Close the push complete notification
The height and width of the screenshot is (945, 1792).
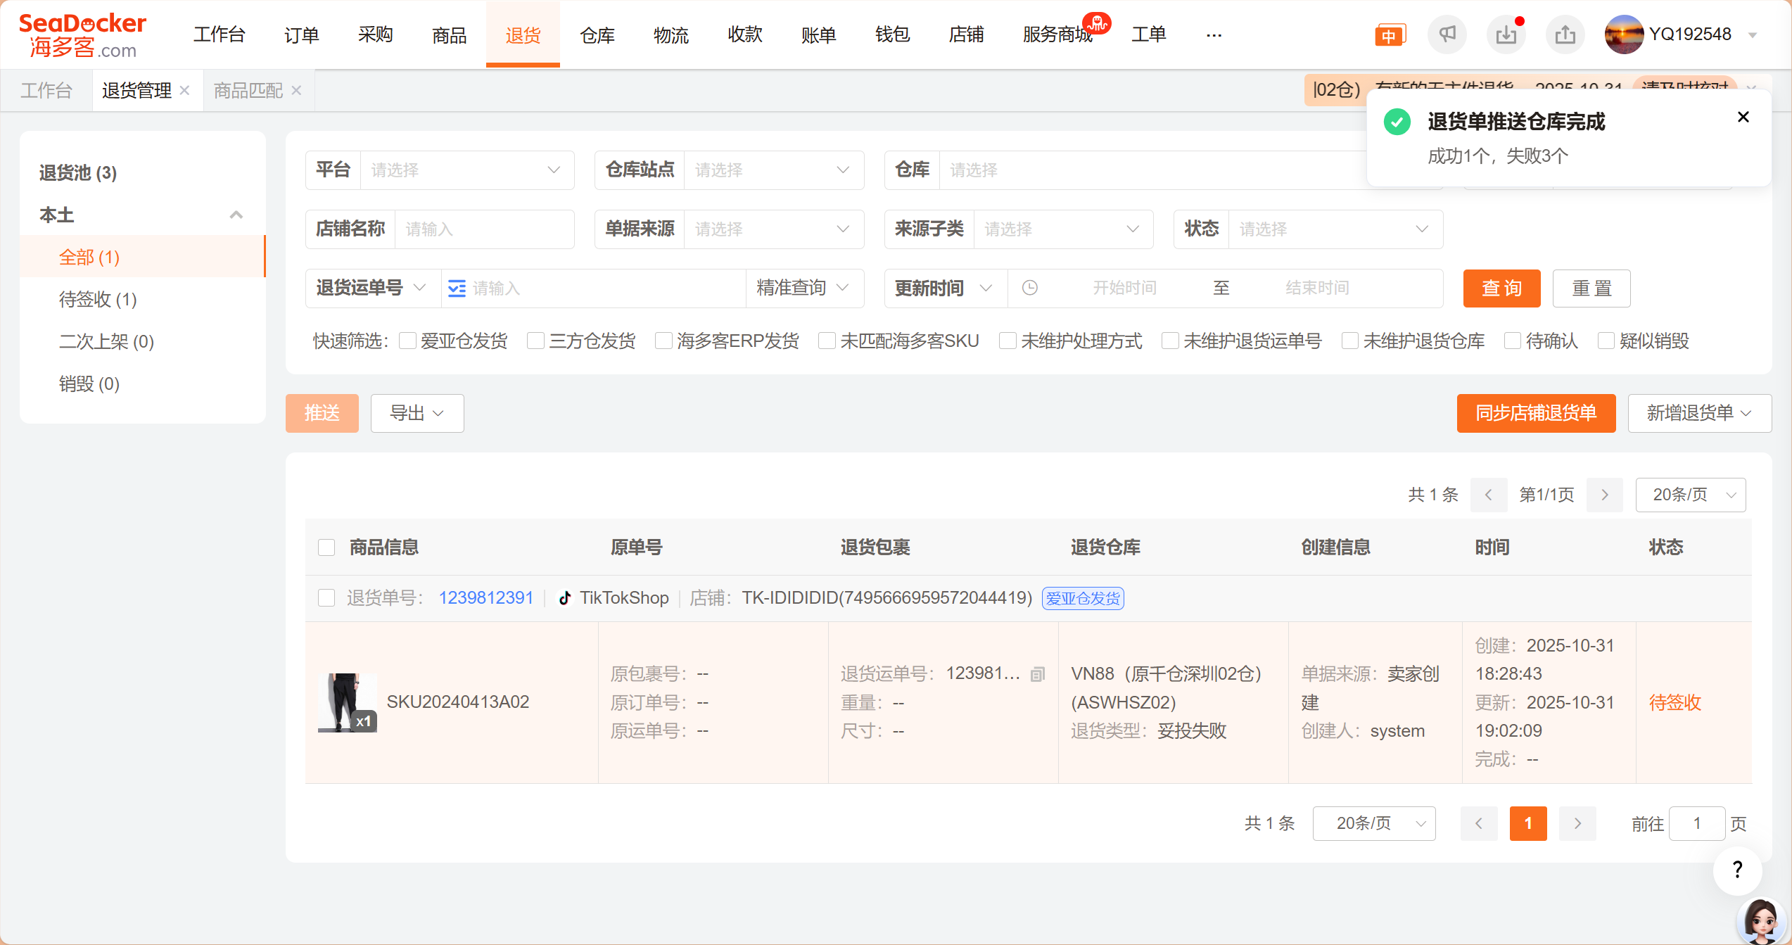tap(1743, 117)
